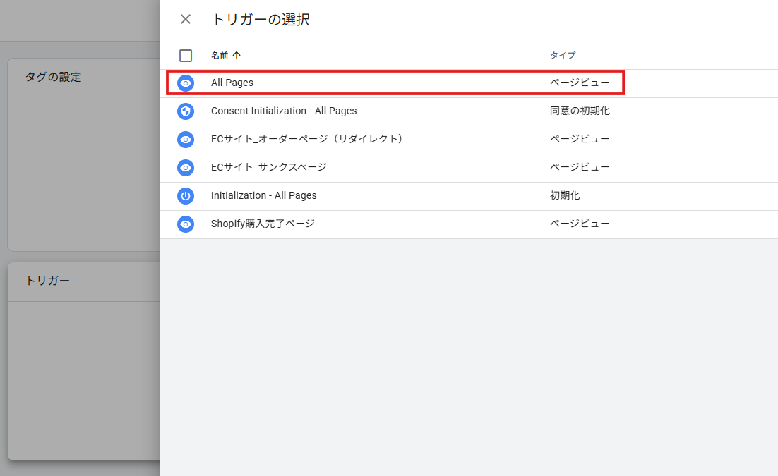
Task: Click the 初期化 type cell
Action: [565, 196]
